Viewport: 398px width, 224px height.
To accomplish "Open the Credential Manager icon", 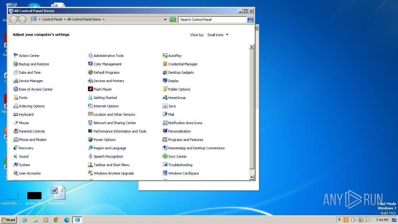I will click(165, 64).
